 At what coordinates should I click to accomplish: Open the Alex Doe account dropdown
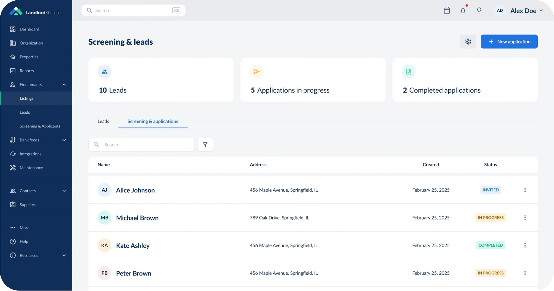coord(527,11)
